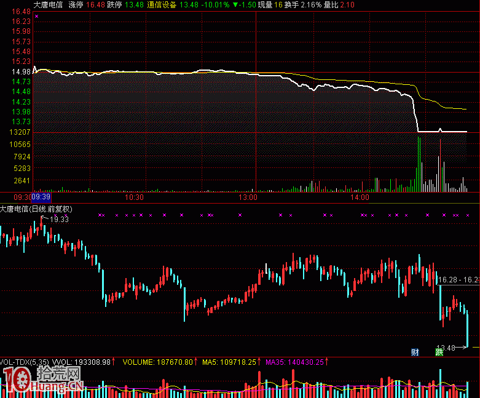Click the green 跌 limit-down marker icon
This screenshot has width=480, height=398.
coord(439,352)
